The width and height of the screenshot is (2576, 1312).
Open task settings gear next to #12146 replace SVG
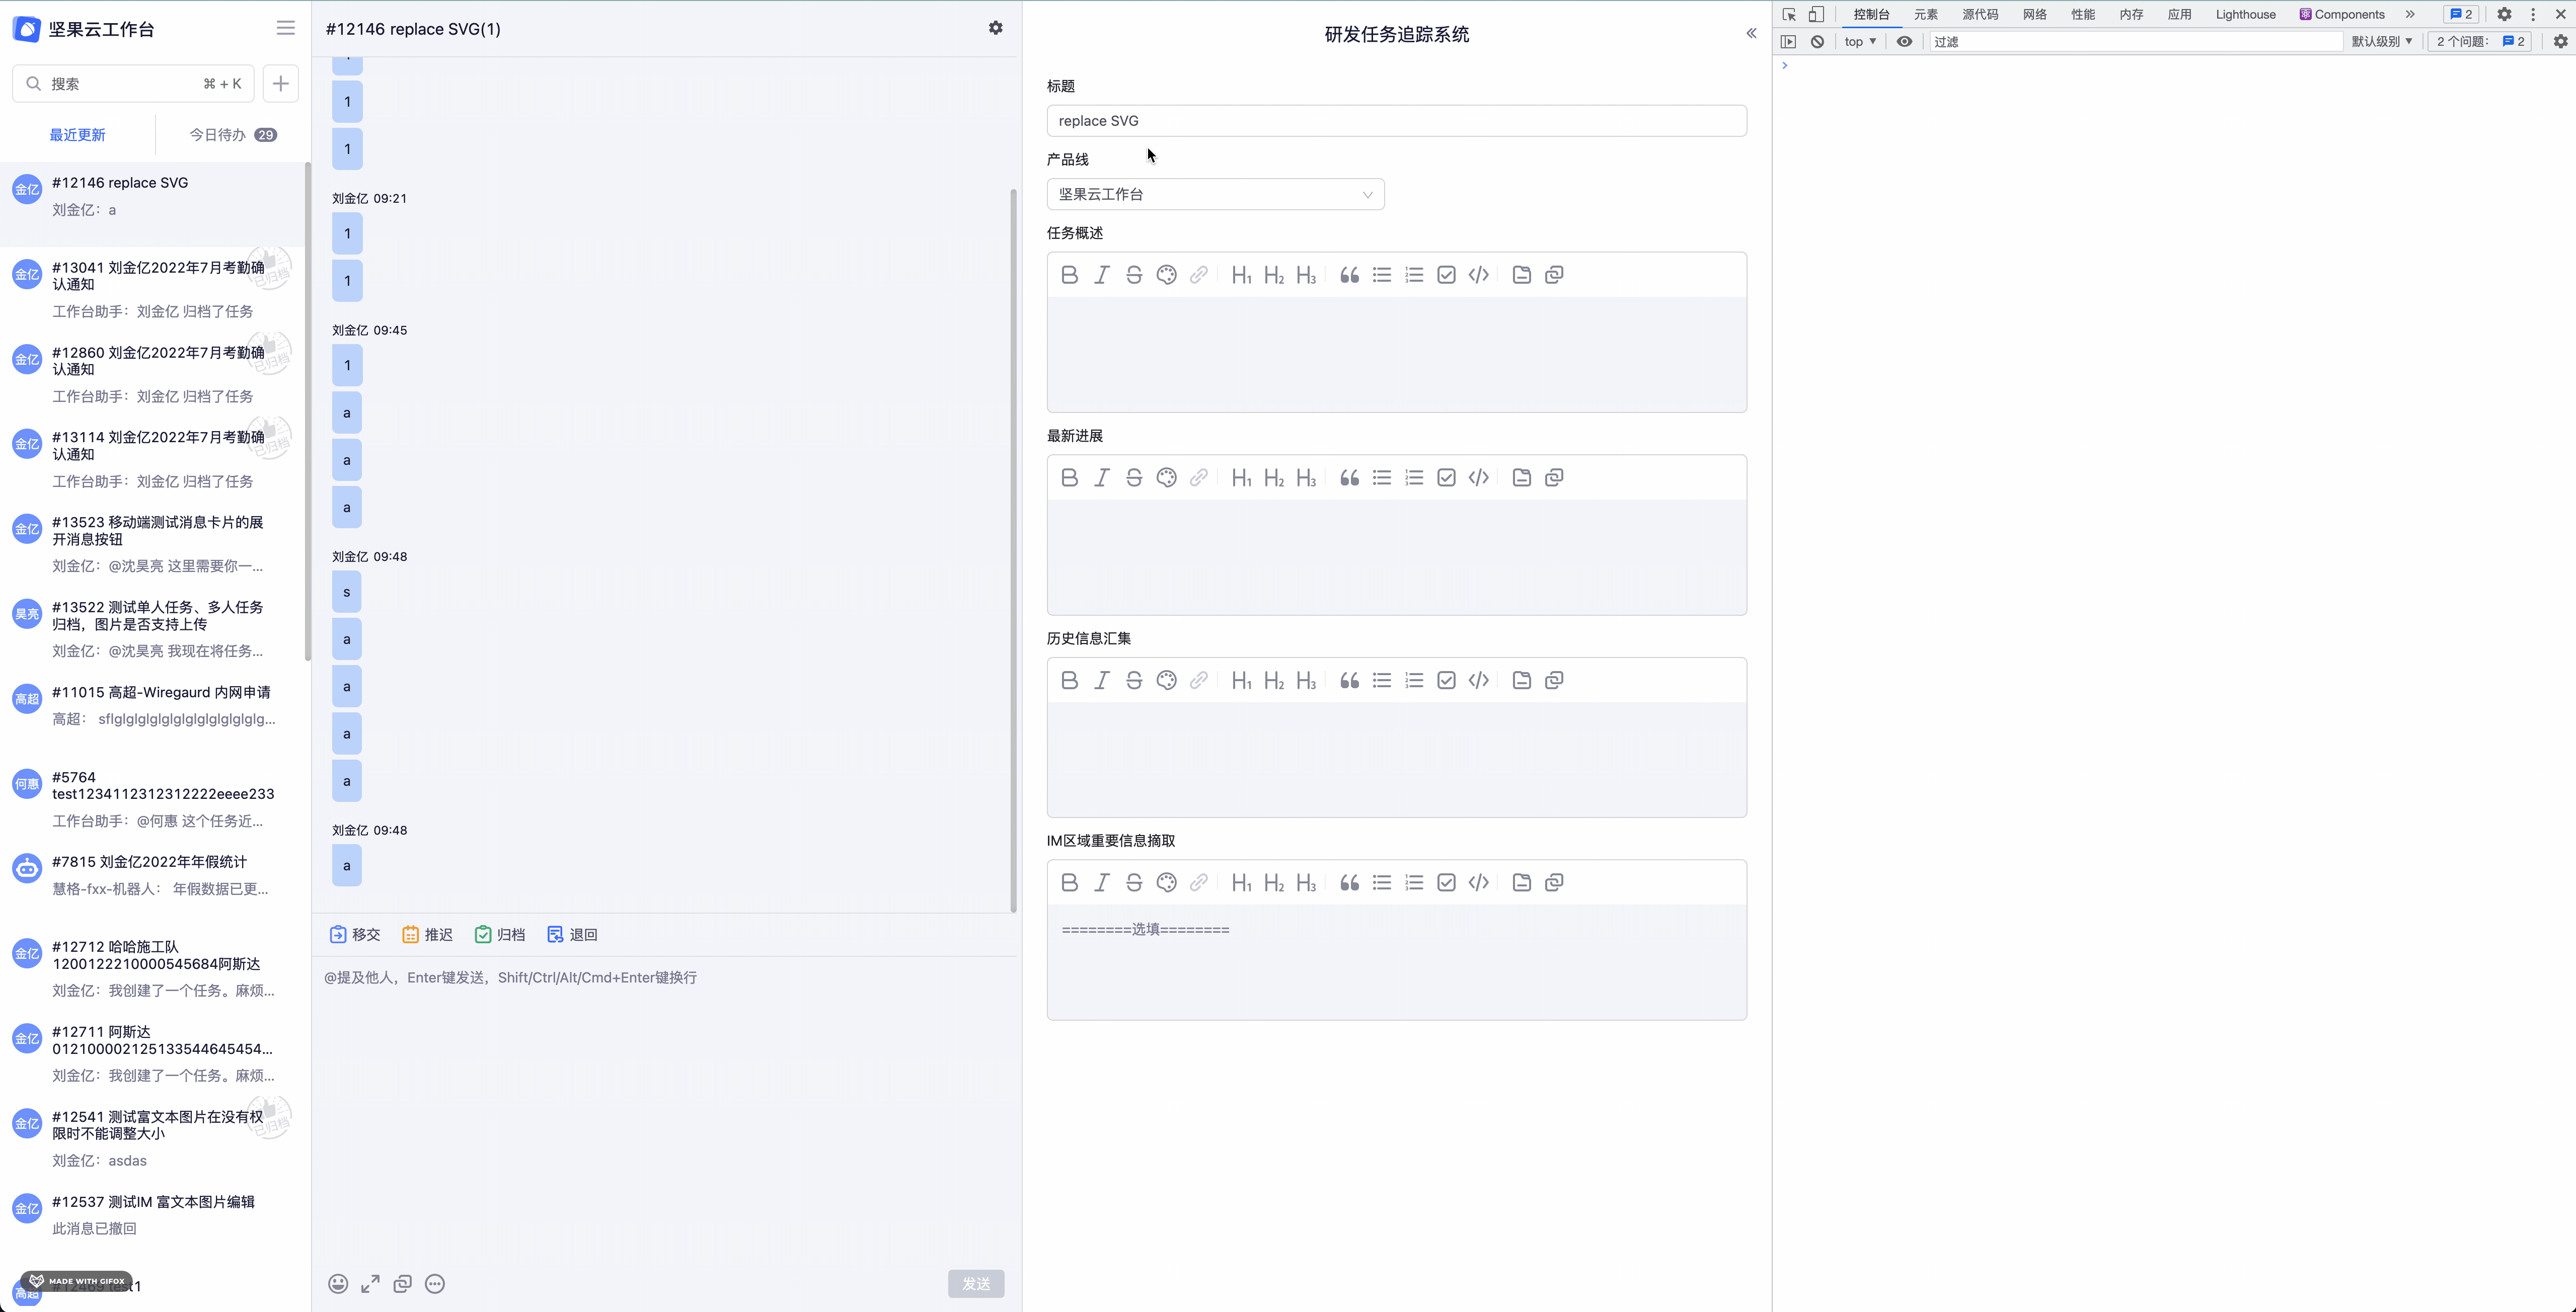click(x=995, y=28)
